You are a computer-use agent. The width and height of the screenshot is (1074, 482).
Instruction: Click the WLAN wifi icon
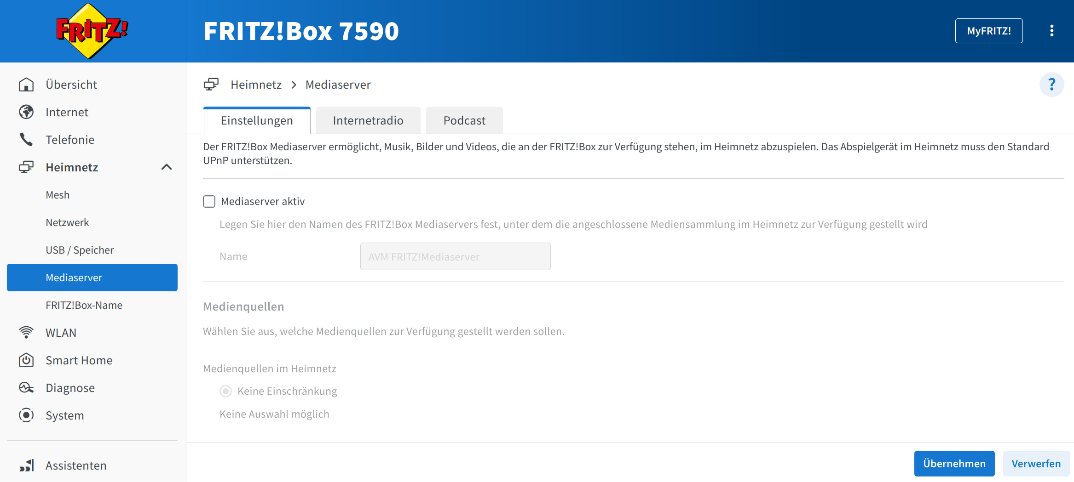pyautogui.click(x=26, y=333)
